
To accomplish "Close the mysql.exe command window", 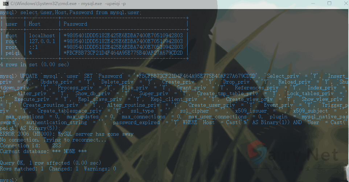I will coord(346,3).
